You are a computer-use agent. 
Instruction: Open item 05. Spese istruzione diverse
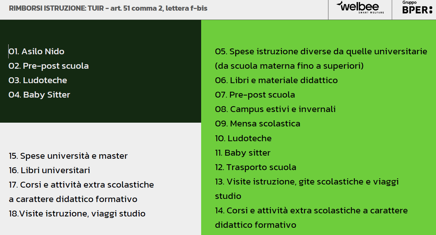click(321, 52)
